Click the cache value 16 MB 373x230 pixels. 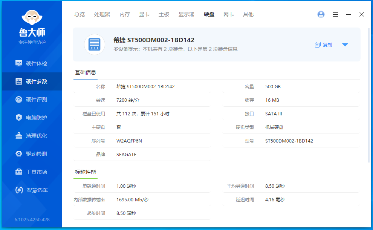pos(272,100)
